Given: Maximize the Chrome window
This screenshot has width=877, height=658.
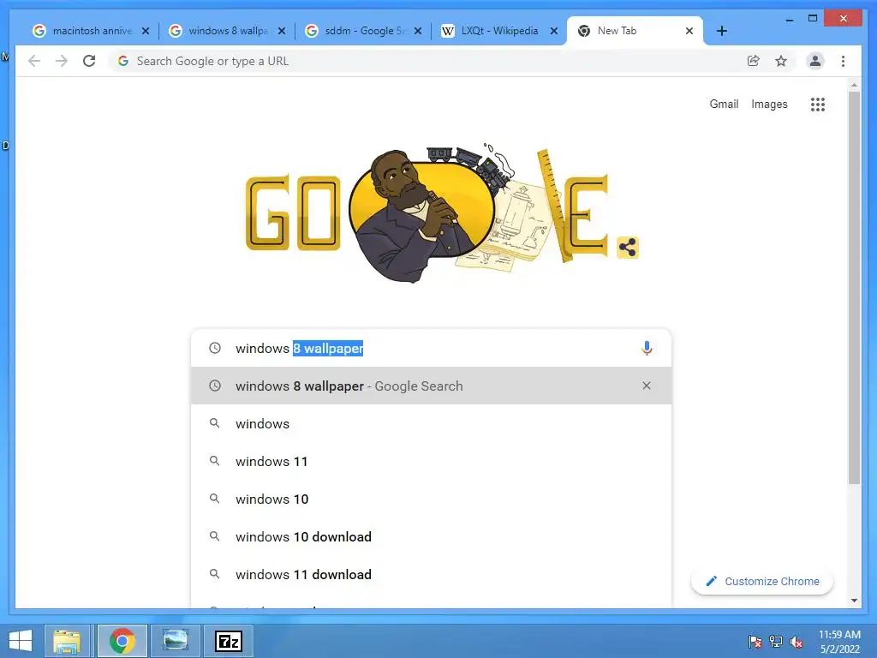Looking at the screenshot, I should 813,19.
